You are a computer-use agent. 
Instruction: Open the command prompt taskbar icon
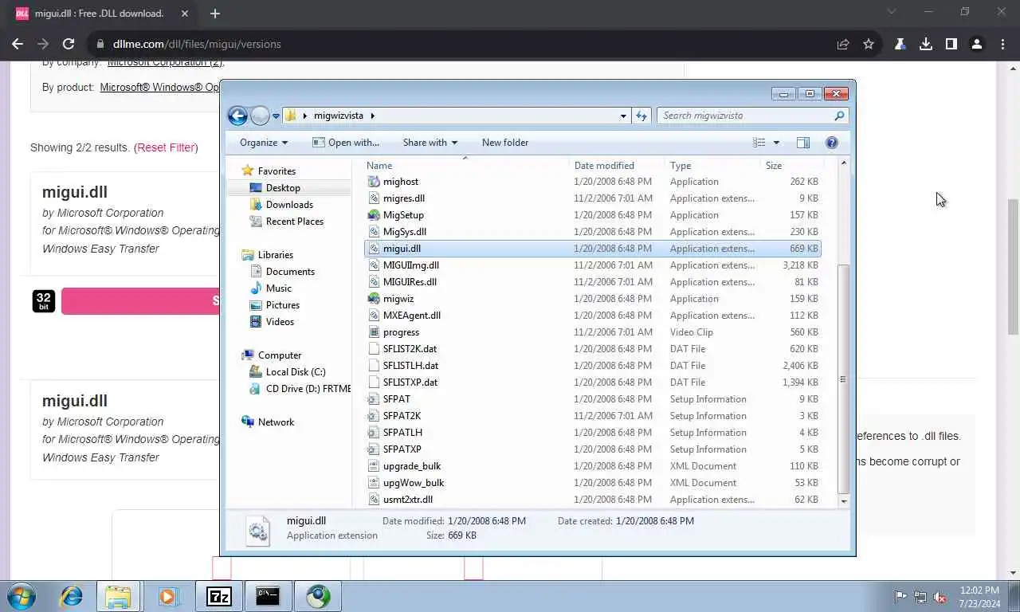(x=268, y=595)
